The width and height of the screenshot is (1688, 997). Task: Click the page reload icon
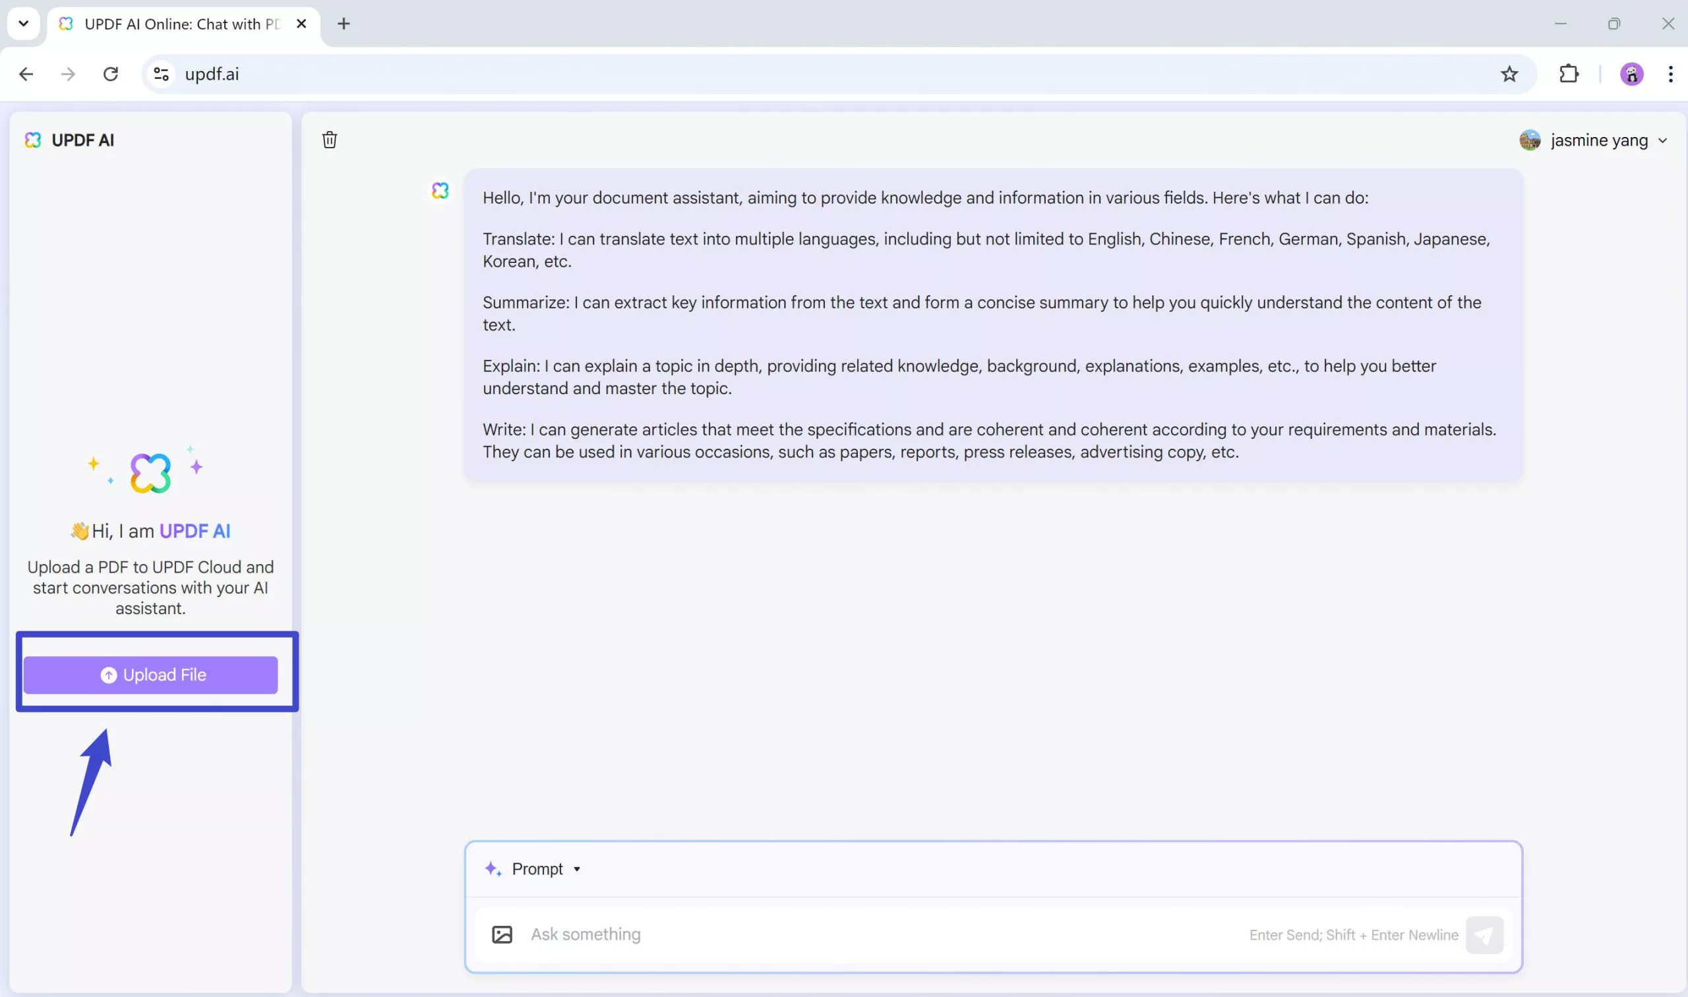(110, 74)
